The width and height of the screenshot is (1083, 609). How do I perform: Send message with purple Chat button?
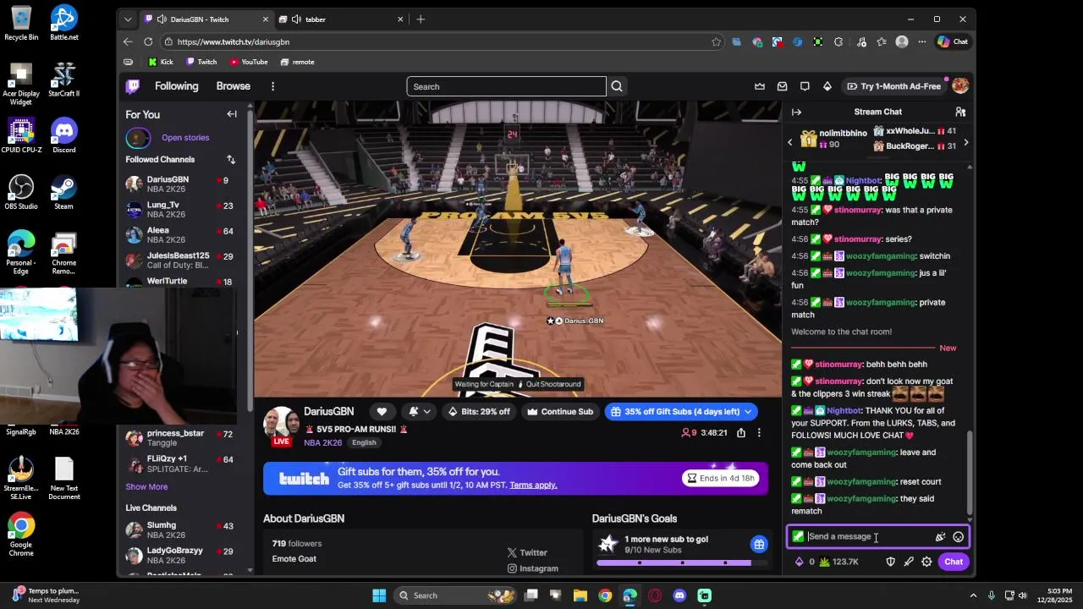click(954, 562)
